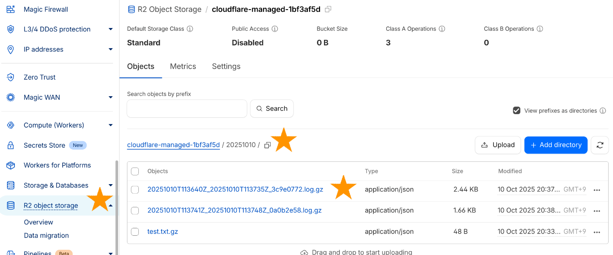Show info about Default Storage Class
The width and height of the screenshot is (613, 255).
coord(190,29)
